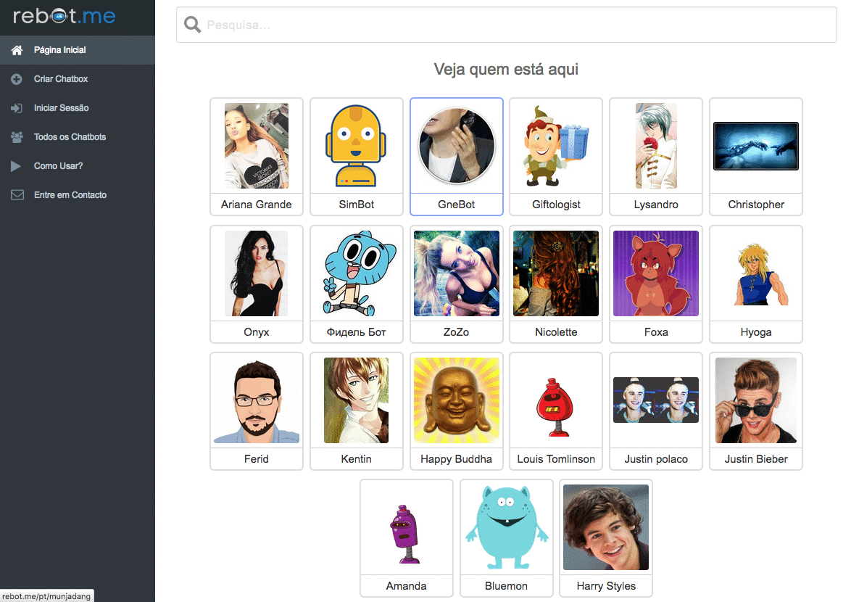Open the GneBot circular avatar
This screenshot has height=602, width=851.
click(x=457, y=146)
